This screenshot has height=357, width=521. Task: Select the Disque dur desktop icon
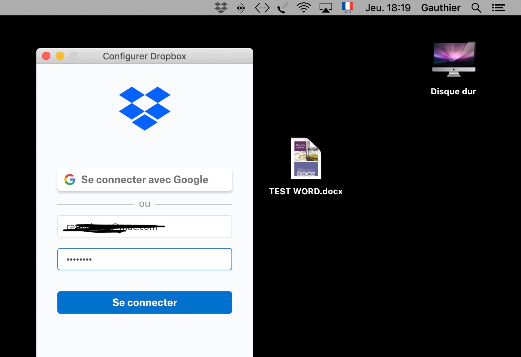[454, 59]
